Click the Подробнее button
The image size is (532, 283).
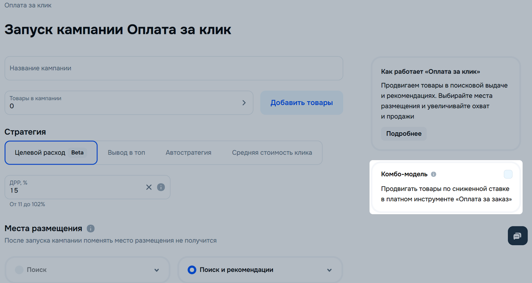point(404,134)
